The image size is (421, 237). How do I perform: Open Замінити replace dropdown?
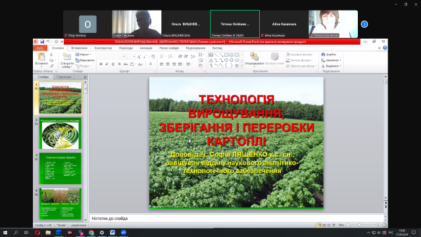(x=332, y=60)
